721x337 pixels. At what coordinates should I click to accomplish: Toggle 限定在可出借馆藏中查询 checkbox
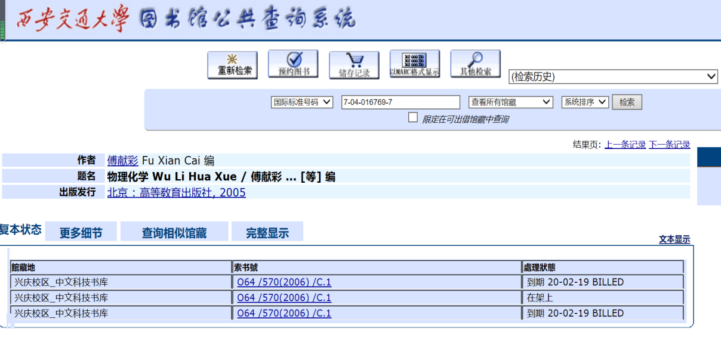(x=413, y=117)
